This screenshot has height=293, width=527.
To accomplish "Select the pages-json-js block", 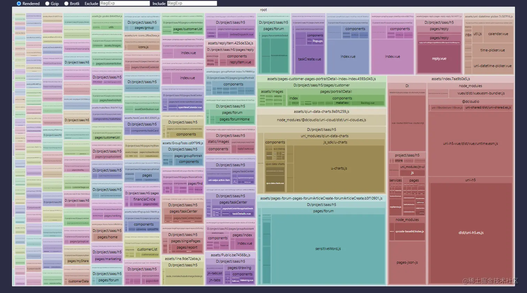I will [x=407, y=262].
